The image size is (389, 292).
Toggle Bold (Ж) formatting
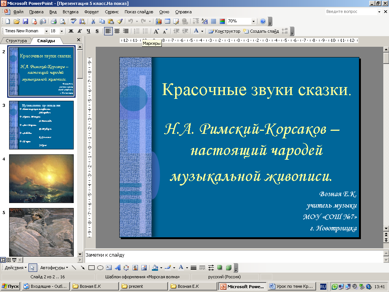click(x=71, y=31)
